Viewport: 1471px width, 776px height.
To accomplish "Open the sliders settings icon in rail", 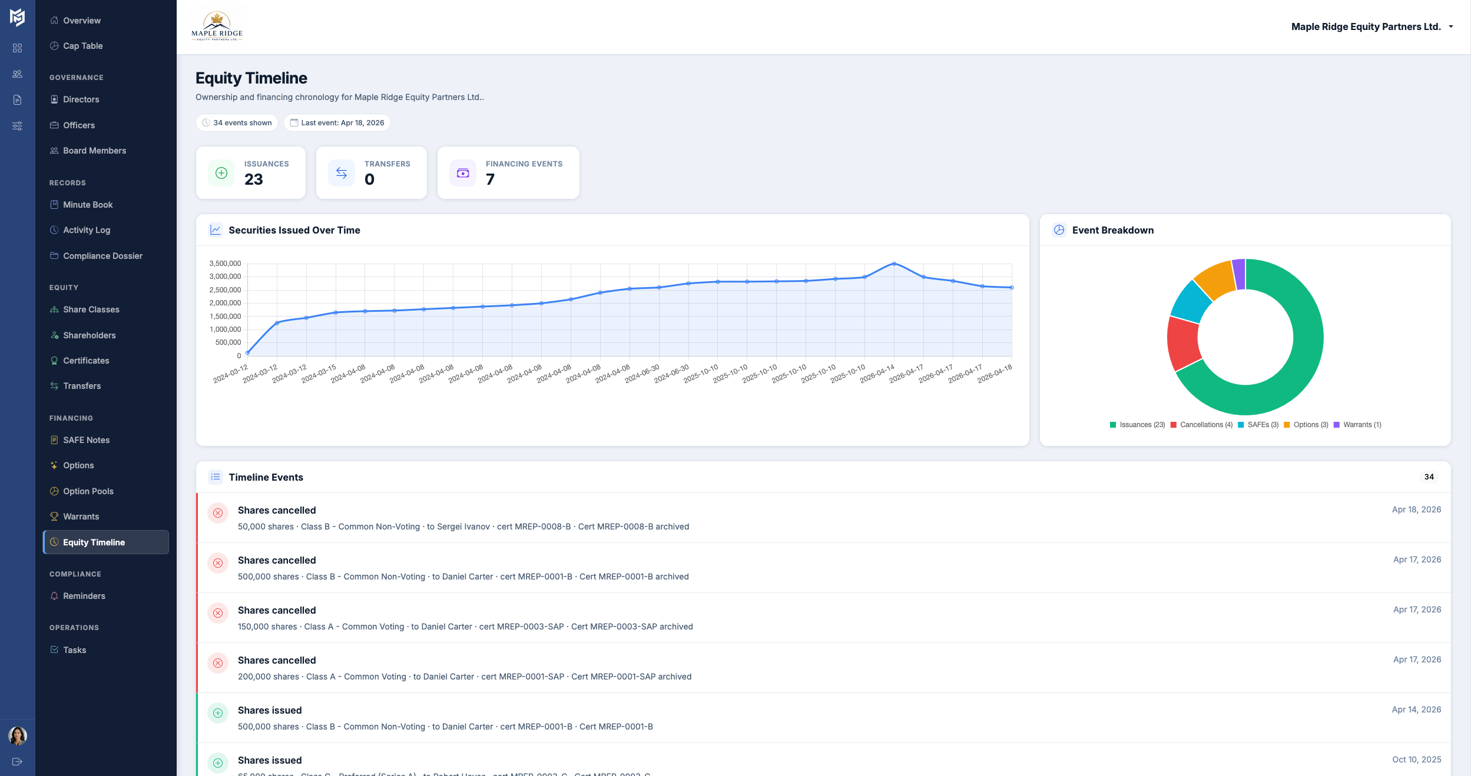I will tap(17, 125).
